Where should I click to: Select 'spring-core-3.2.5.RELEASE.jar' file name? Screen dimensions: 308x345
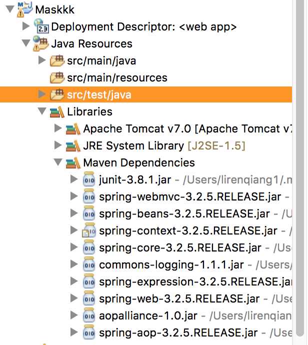click(x=180, y=247)
